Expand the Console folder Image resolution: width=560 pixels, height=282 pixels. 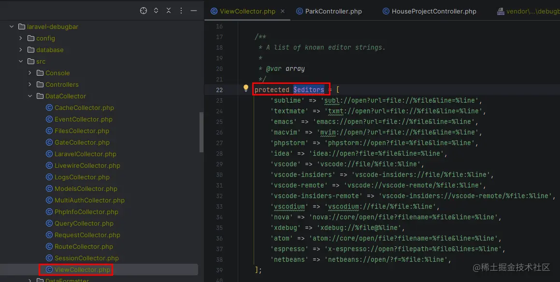30,73
